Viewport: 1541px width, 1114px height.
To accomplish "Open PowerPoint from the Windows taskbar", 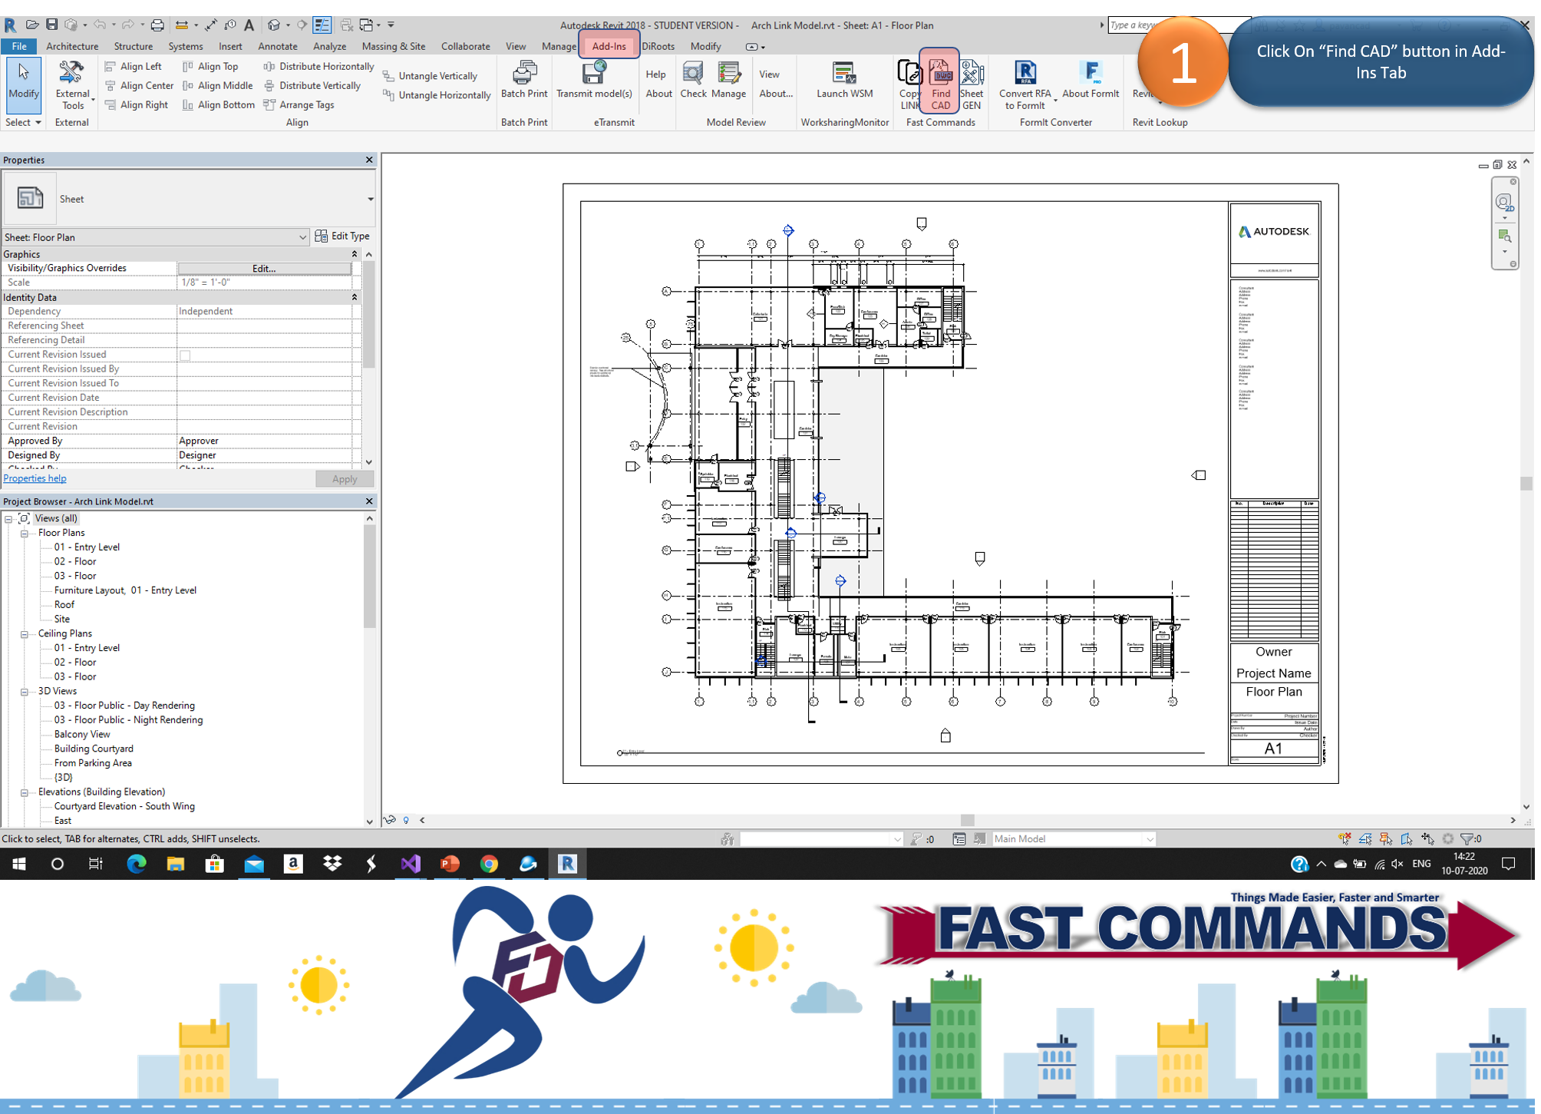I will (450, 864).
